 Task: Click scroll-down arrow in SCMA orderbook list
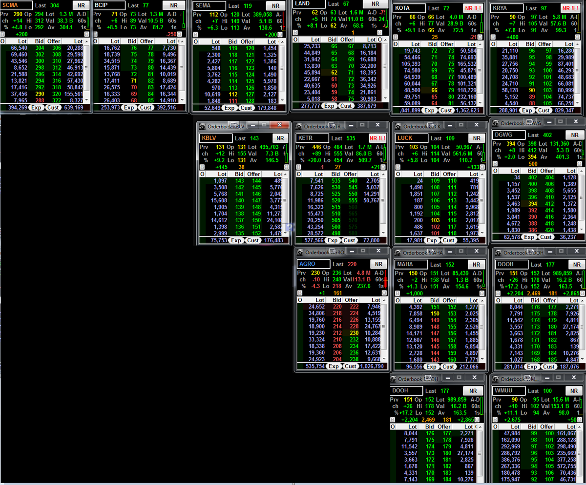point(86,101)
